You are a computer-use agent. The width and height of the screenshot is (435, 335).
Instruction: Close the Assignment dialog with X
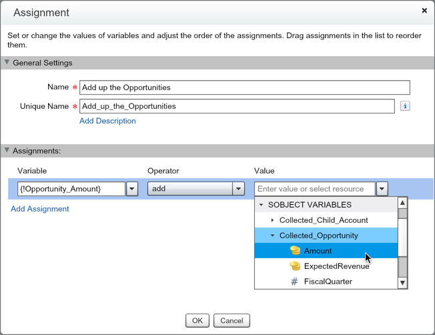point(424,11)
